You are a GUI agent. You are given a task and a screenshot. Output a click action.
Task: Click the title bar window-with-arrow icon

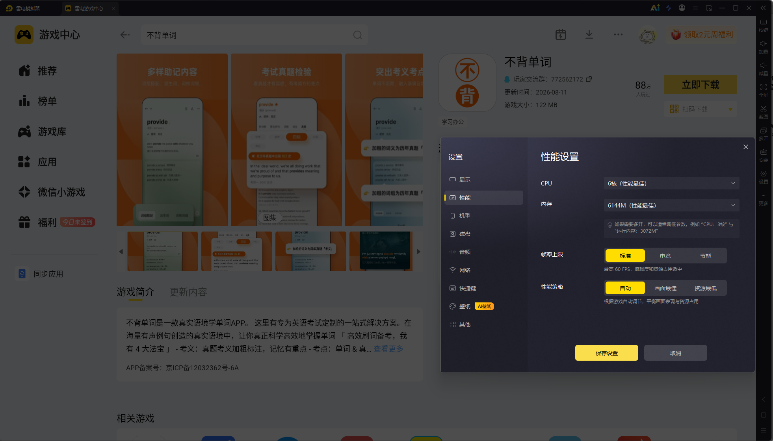[709, 8]
